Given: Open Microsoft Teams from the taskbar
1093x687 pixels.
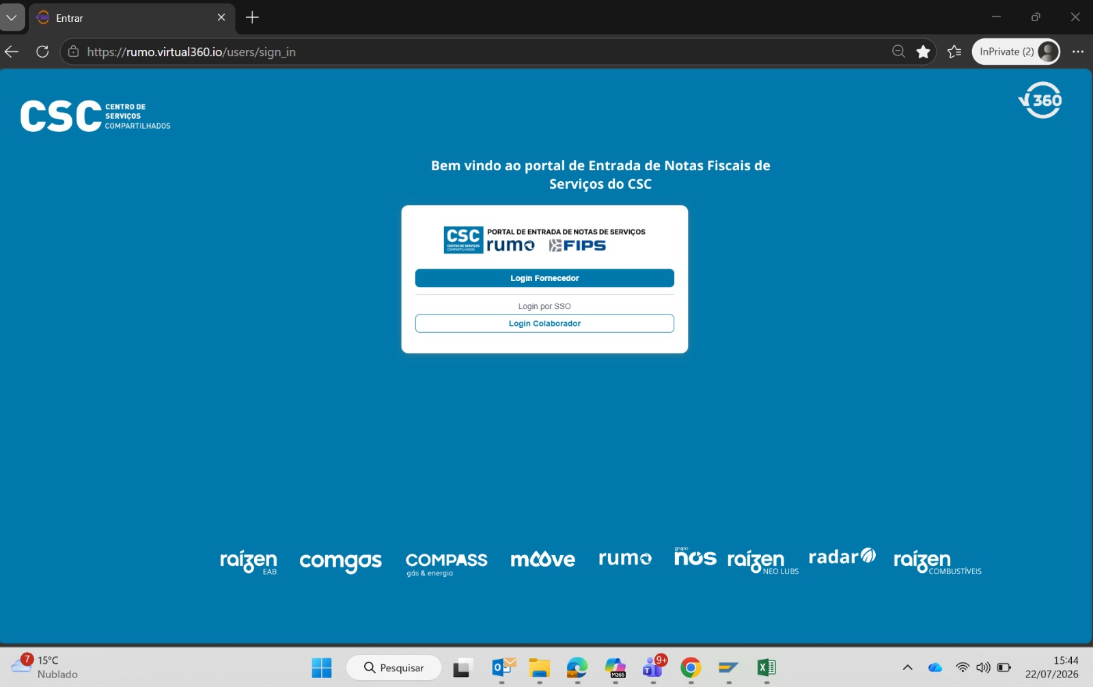Looking at the screenshot, I should (654, 666).
